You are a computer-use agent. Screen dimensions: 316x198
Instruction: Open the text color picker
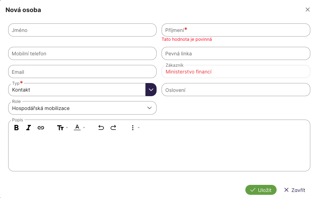[79, 128]
